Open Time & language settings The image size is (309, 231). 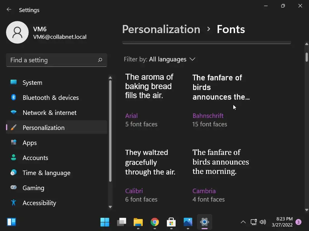tap(57, 173)
